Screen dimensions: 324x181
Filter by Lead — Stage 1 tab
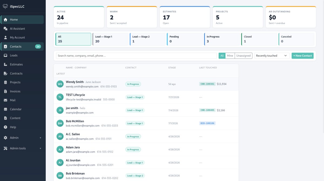point(110,39)
